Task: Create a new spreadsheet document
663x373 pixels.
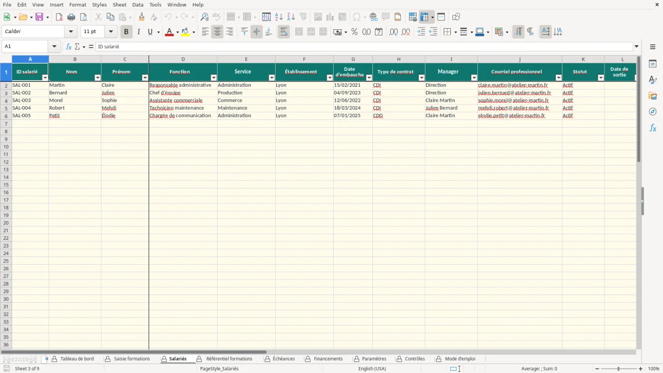Action: tap(7, 17)
